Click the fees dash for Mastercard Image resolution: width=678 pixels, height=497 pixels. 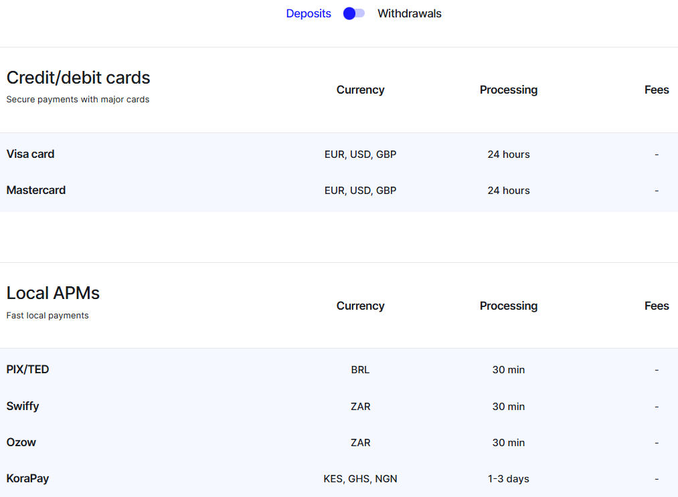point(657,190)
